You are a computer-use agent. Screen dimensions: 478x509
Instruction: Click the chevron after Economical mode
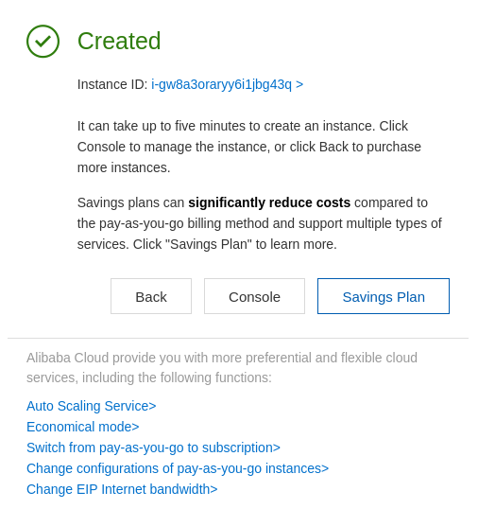135,428
